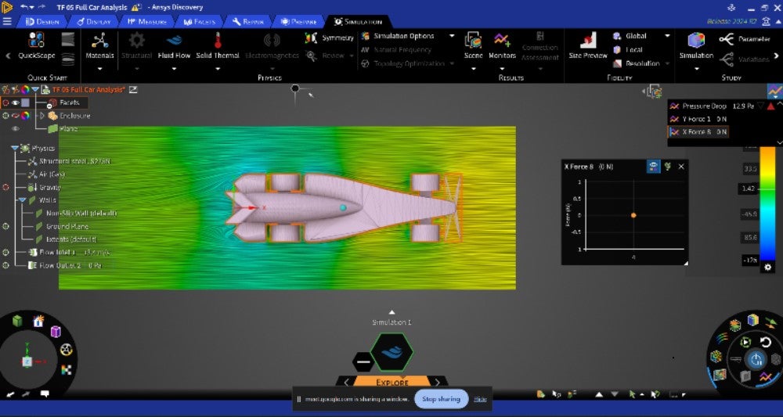Expand the Enclosure tree node
This screenshot has height=417, width=783.
tap(41, 116)
